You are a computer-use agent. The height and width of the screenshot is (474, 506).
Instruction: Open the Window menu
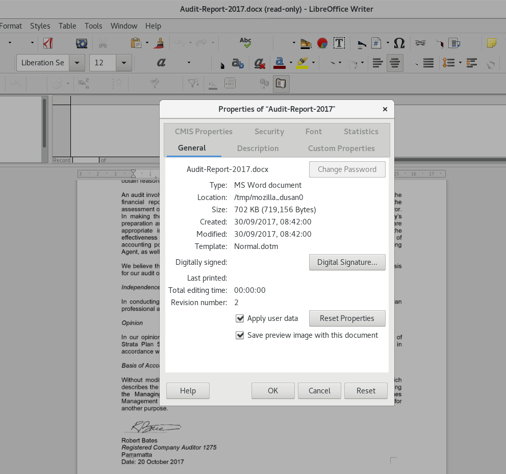pyautogui.click(x=124, y=26)
